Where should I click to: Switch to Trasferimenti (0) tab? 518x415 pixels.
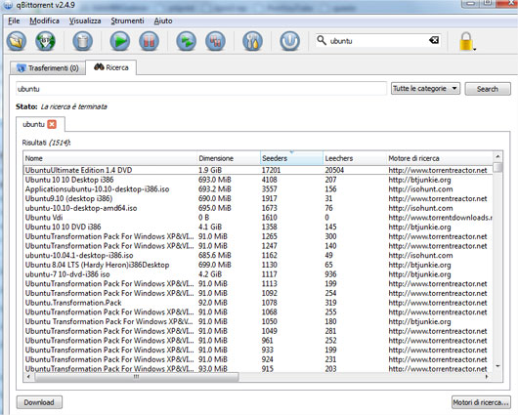[47, 68]
